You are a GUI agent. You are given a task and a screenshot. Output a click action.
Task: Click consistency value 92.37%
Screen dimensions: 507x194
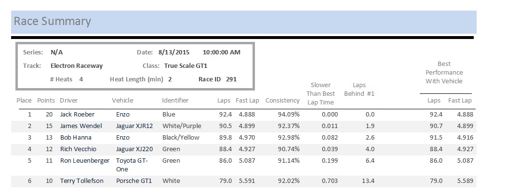coord(289,126)
